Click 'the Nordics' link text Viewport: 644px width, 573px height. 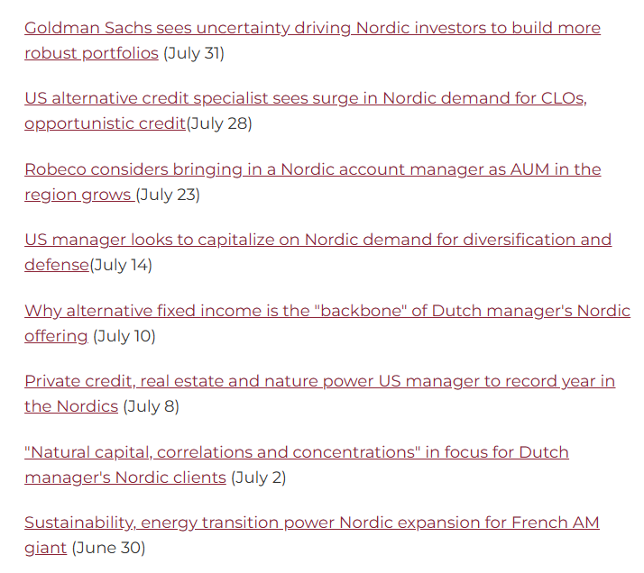(71, 406)
